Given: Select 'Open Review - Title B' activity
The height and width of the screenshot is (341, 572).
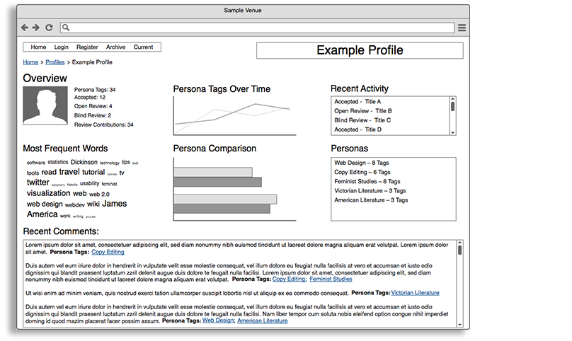Looking at the screenshot, I should point(363,111).
